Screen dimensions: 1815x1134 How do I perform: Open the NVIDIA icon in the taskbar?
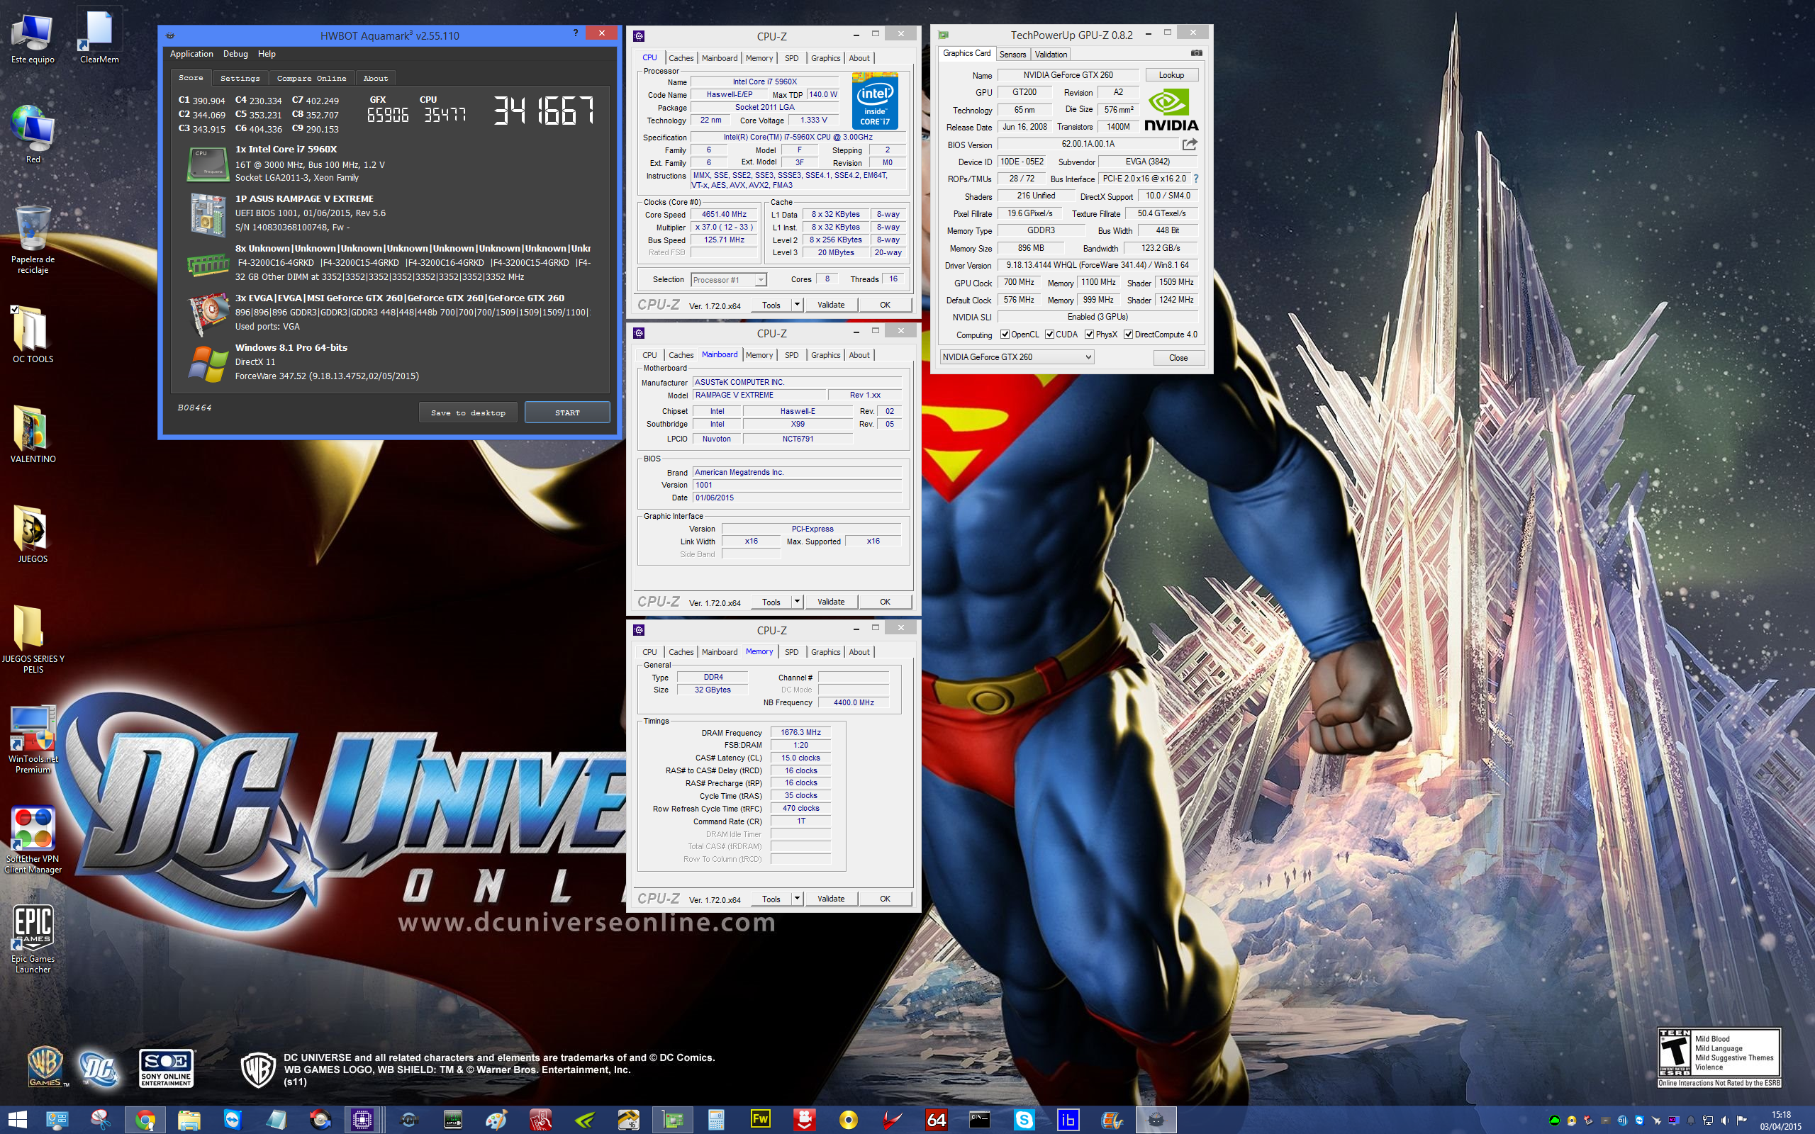584,1120
